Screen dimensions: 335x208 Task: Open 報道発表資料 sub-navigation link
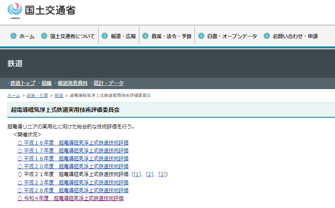click(73, 83)
